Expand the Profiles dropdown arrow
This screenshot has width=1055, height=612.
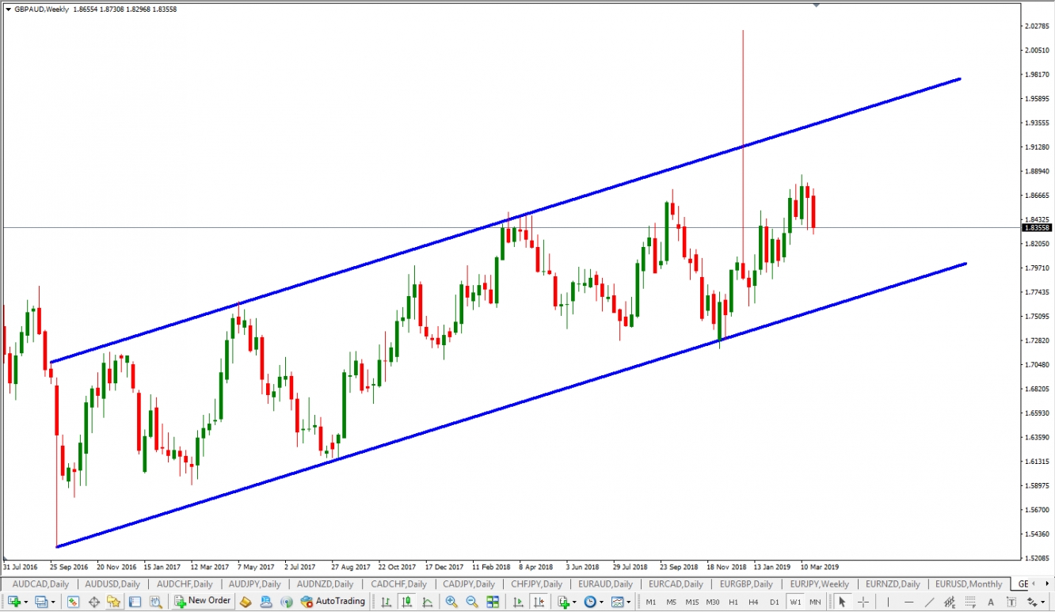tap(53, 602)
